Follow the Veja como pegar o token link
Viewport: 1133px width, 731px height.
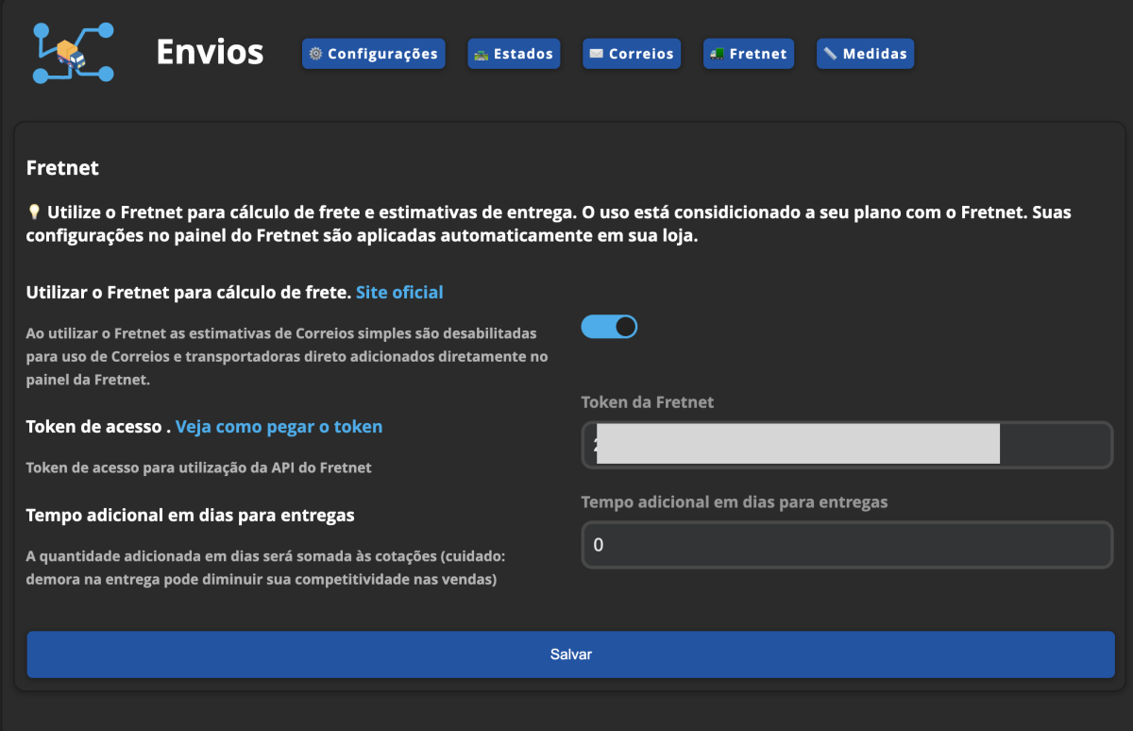(279, 427)
